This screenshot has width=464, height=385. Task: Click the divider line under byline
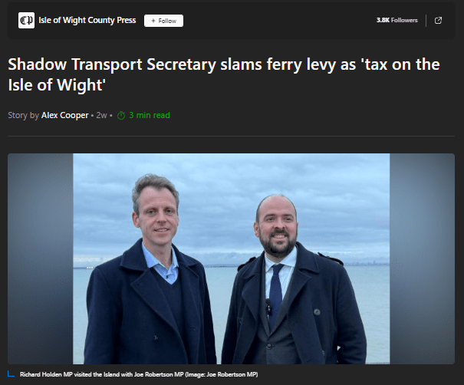[x=231, y=136]
